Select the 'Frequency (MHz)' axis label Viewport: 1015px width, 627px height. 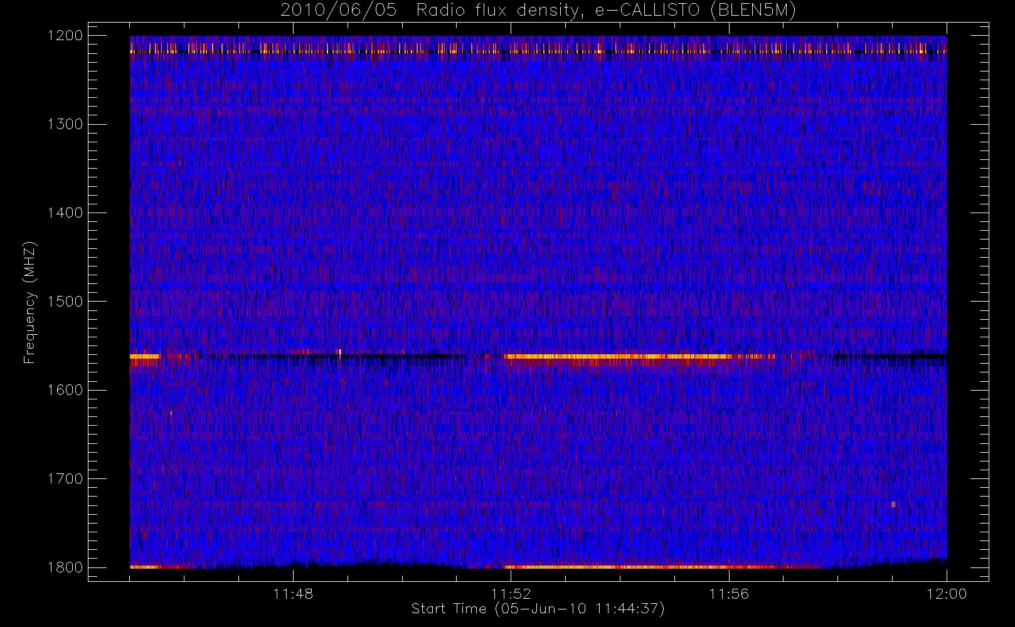29,302
